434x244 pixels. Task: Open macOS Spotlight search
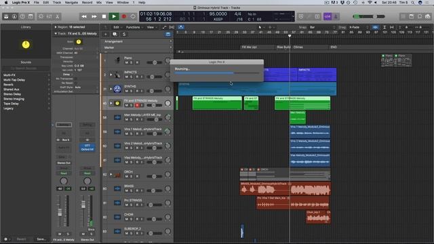tap(413, 3)
